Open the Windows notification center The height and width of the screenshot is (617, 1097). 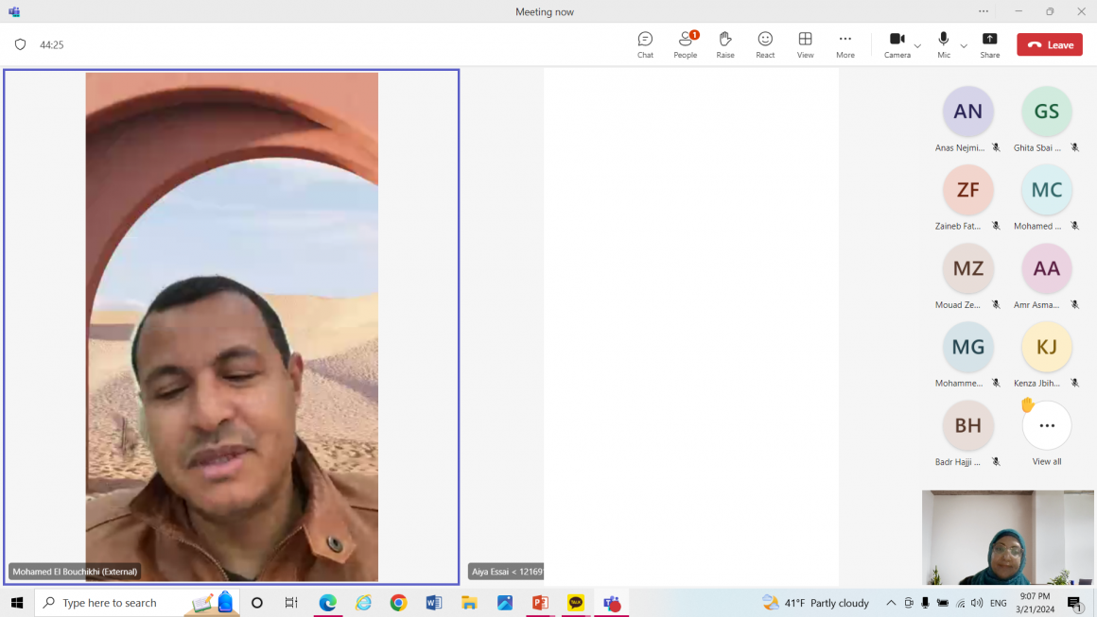1074,602
